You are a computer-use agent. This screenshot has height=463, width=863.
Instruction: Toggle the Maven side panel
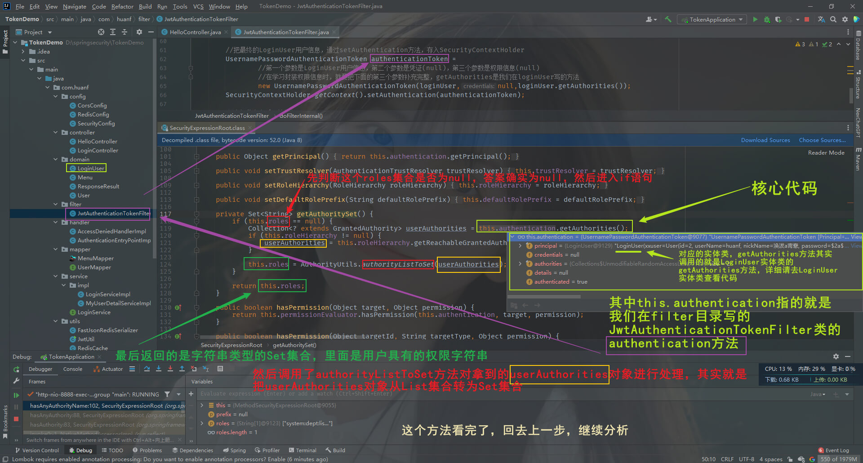858,159
